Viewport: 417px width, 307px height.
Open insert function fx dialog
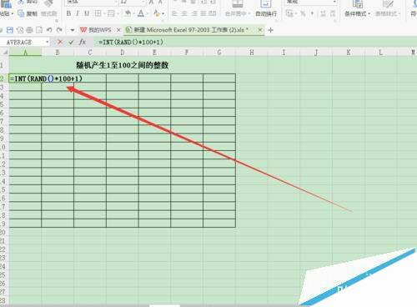click(83, 42)
